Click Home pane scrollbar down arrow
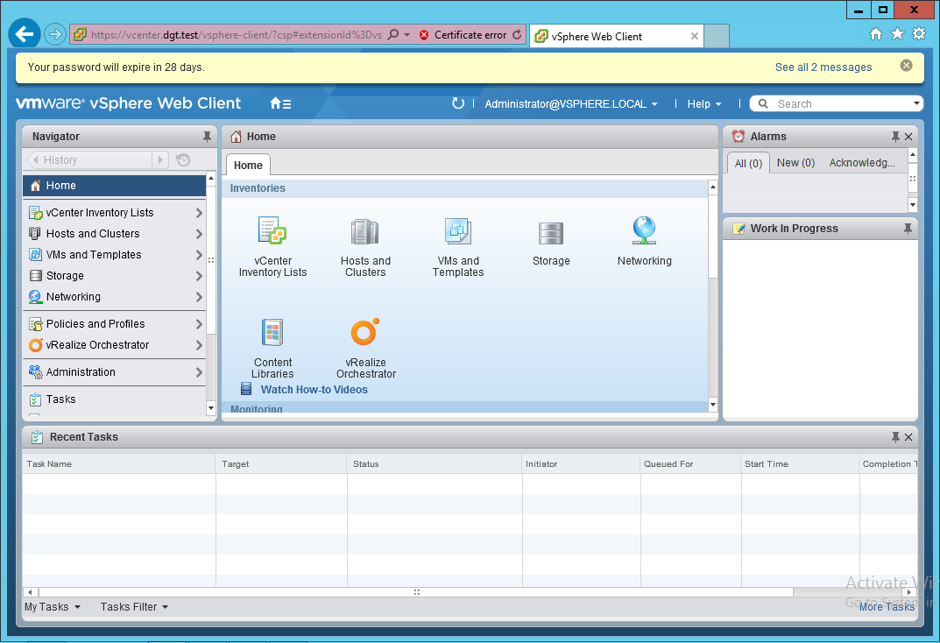The image size is (940, 643). (x=713, y=405)
